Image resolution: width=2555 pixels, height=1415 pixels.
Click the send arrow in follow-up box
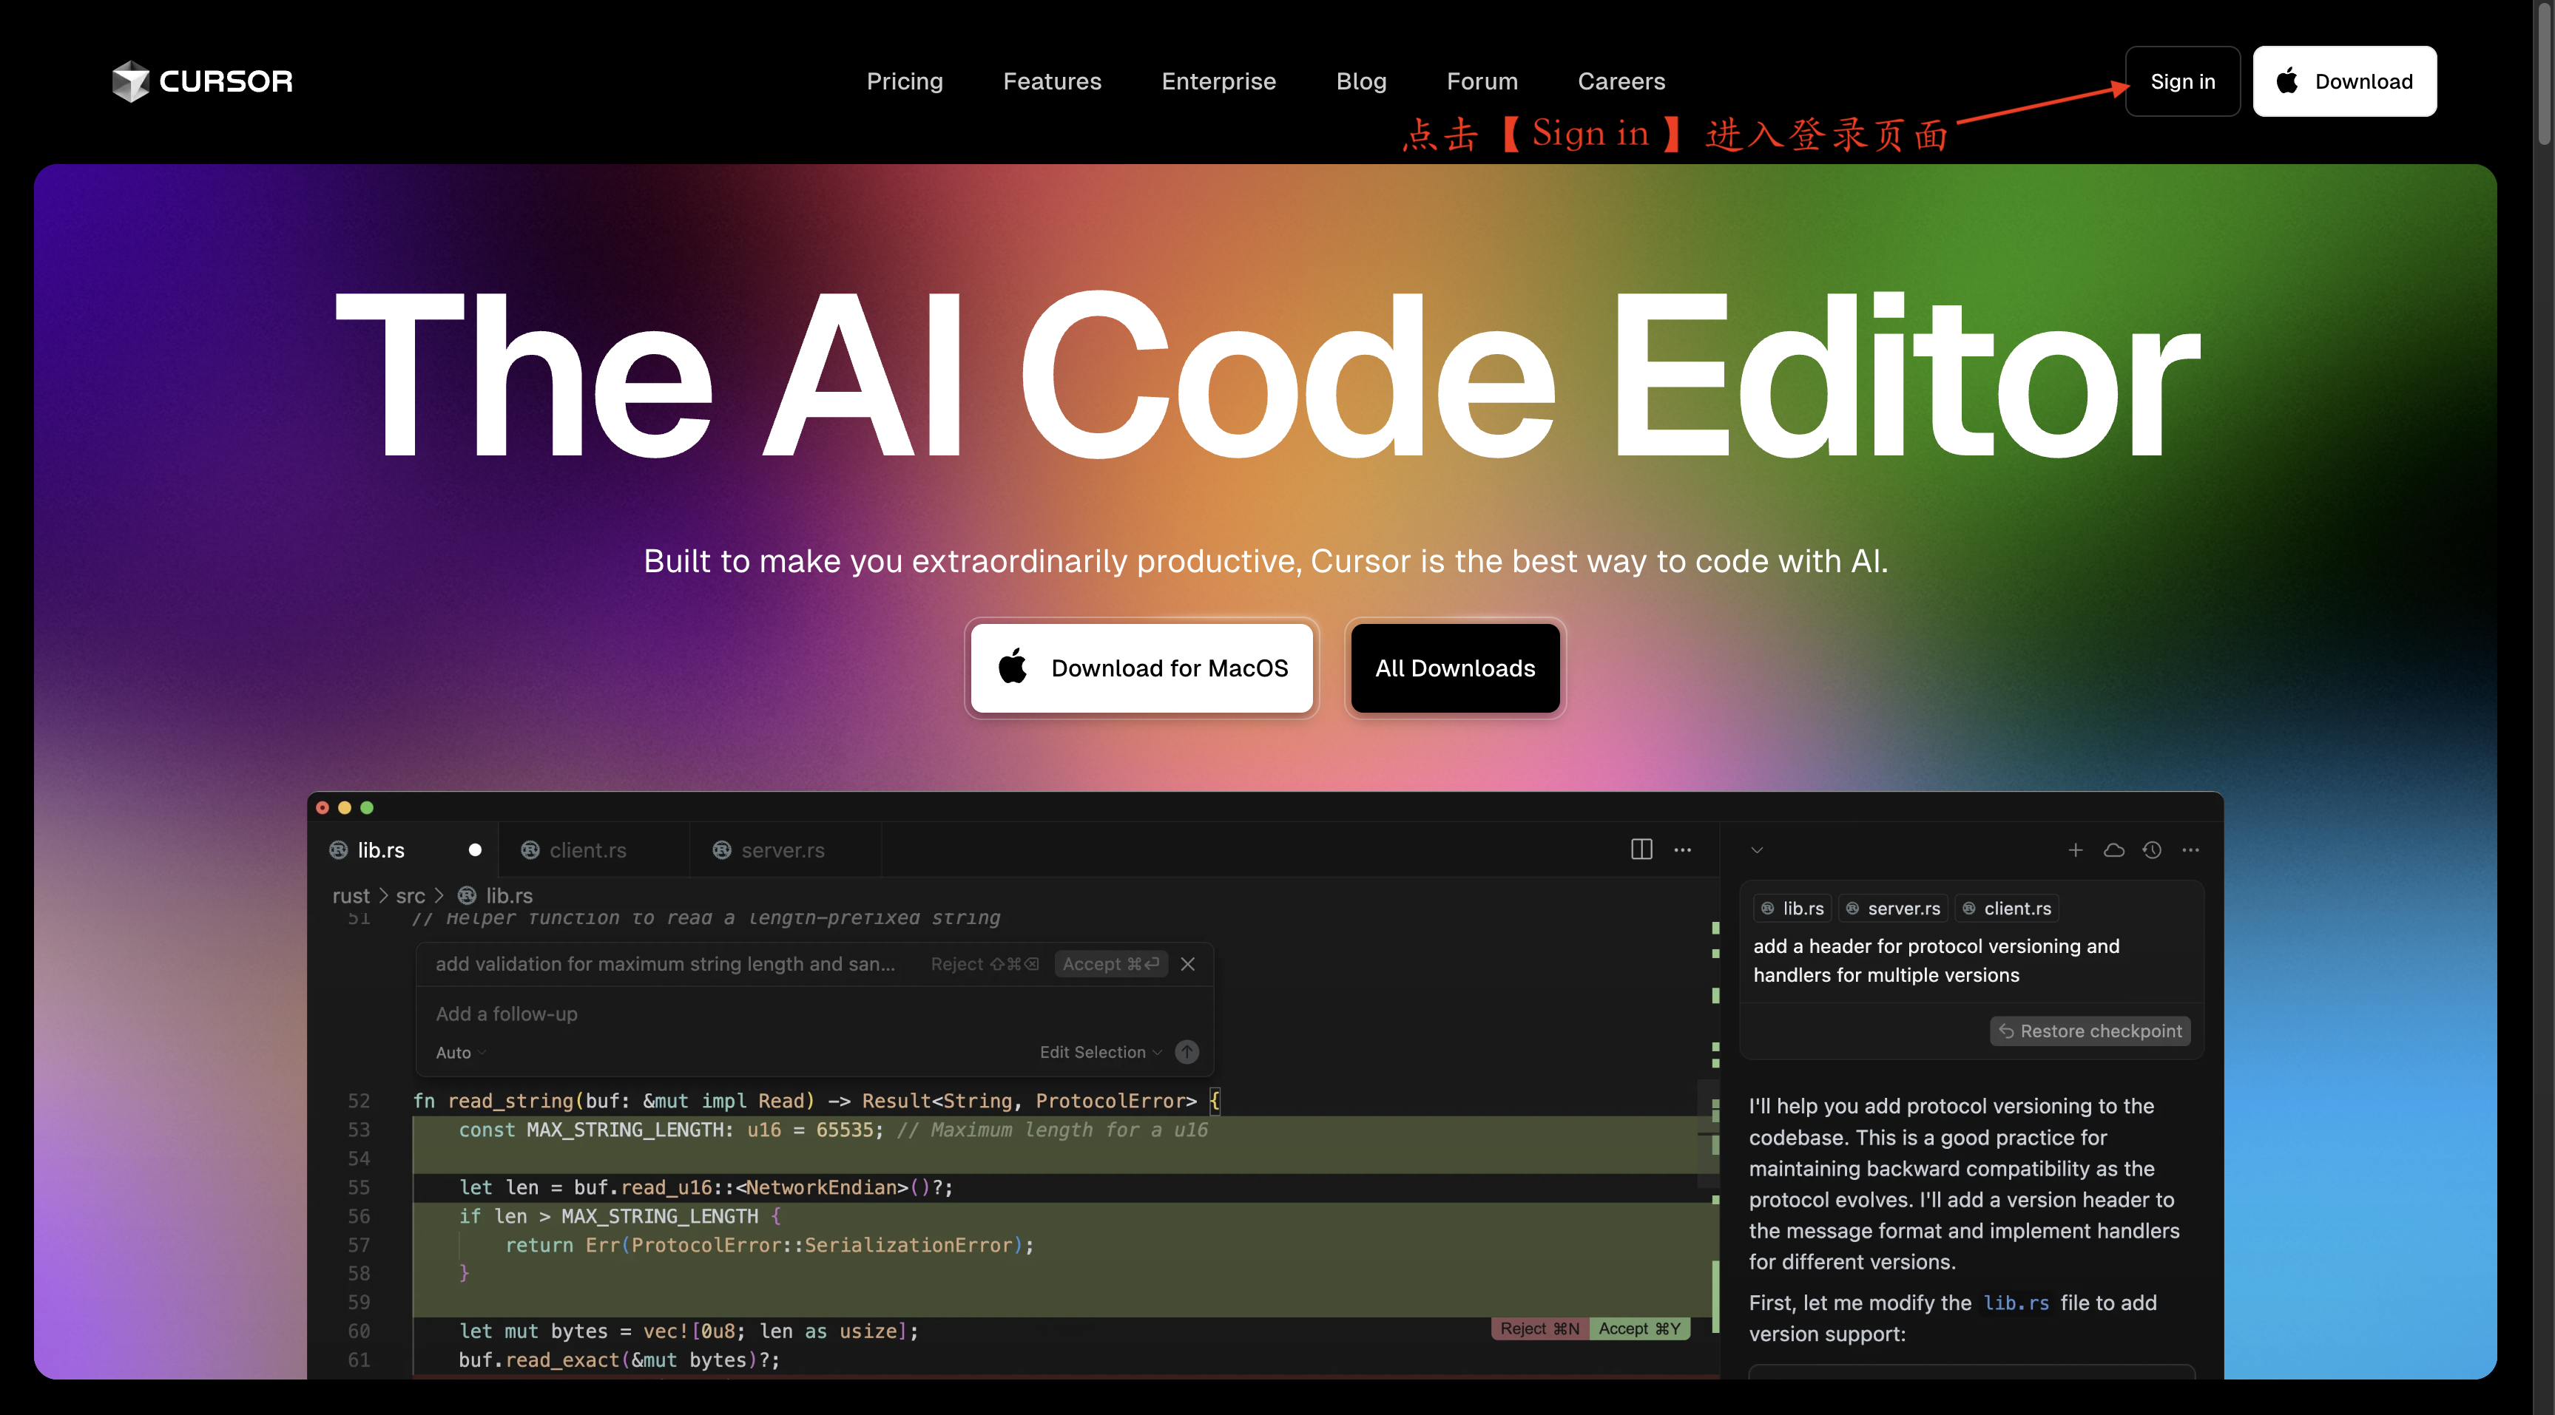1187,1052
